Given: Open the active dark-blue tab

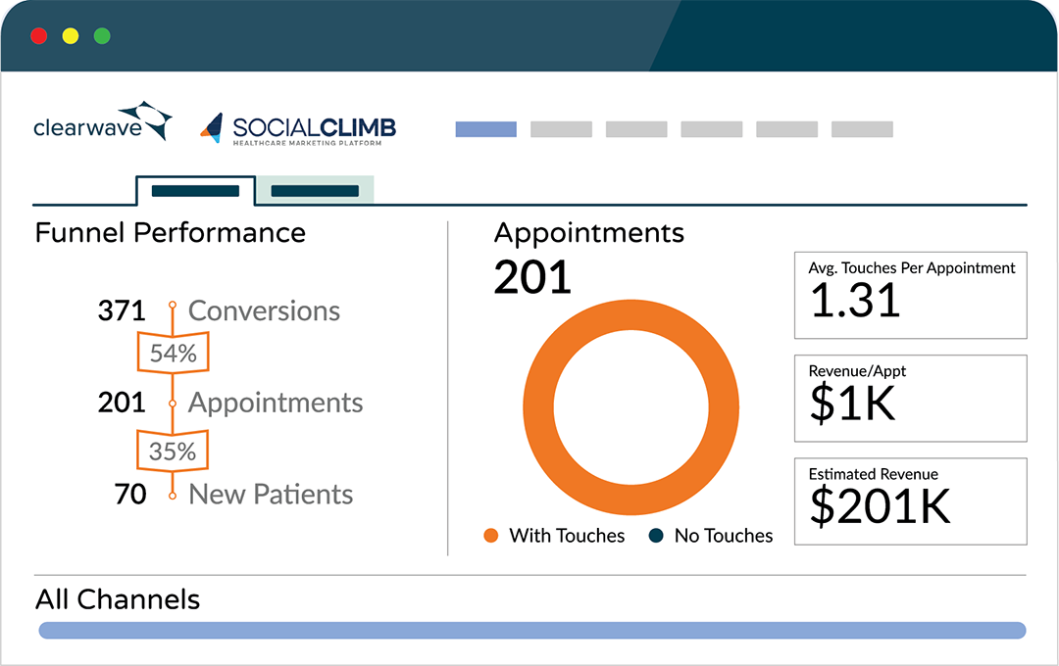Looking at the screenshot, I should click(x=195, y=191).
